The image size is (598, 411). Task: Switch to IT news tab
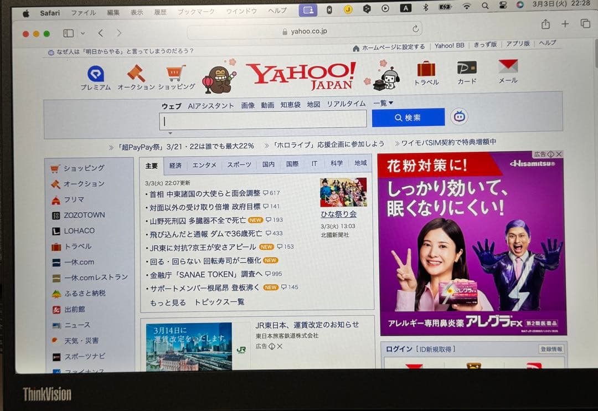[x=315, y=163]
